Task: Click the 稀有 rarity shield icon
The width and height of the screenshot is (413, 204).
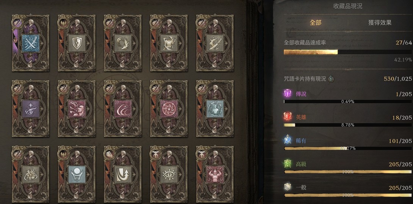Action: [x=288, y=141]
